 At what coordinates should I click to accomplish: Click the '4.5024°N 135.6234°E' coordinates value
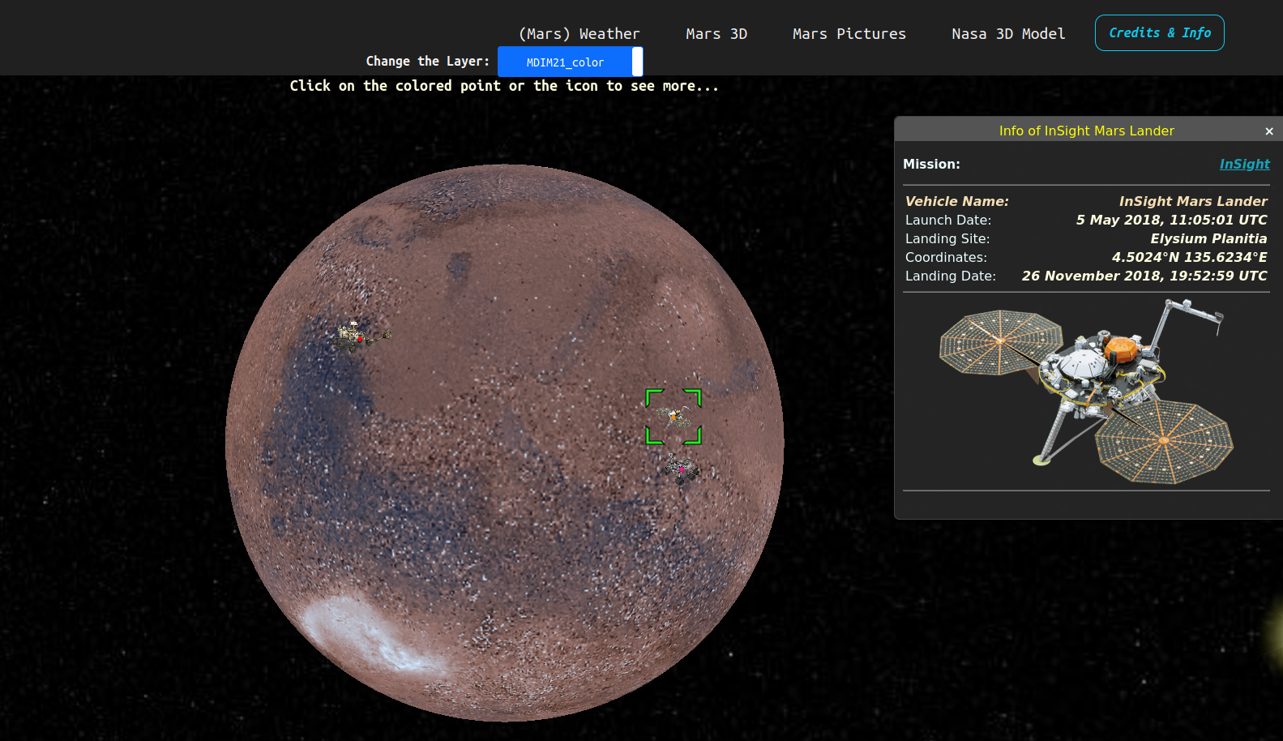click(x=1189, y=257)
